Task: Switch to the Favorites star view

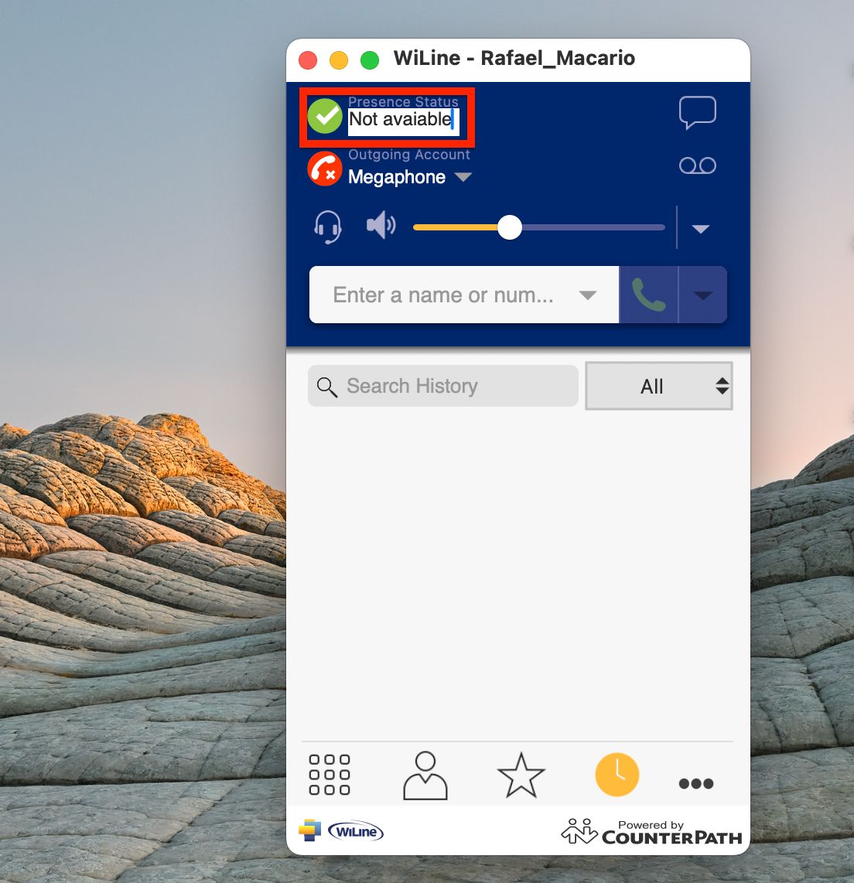Action: coord(521,773)
